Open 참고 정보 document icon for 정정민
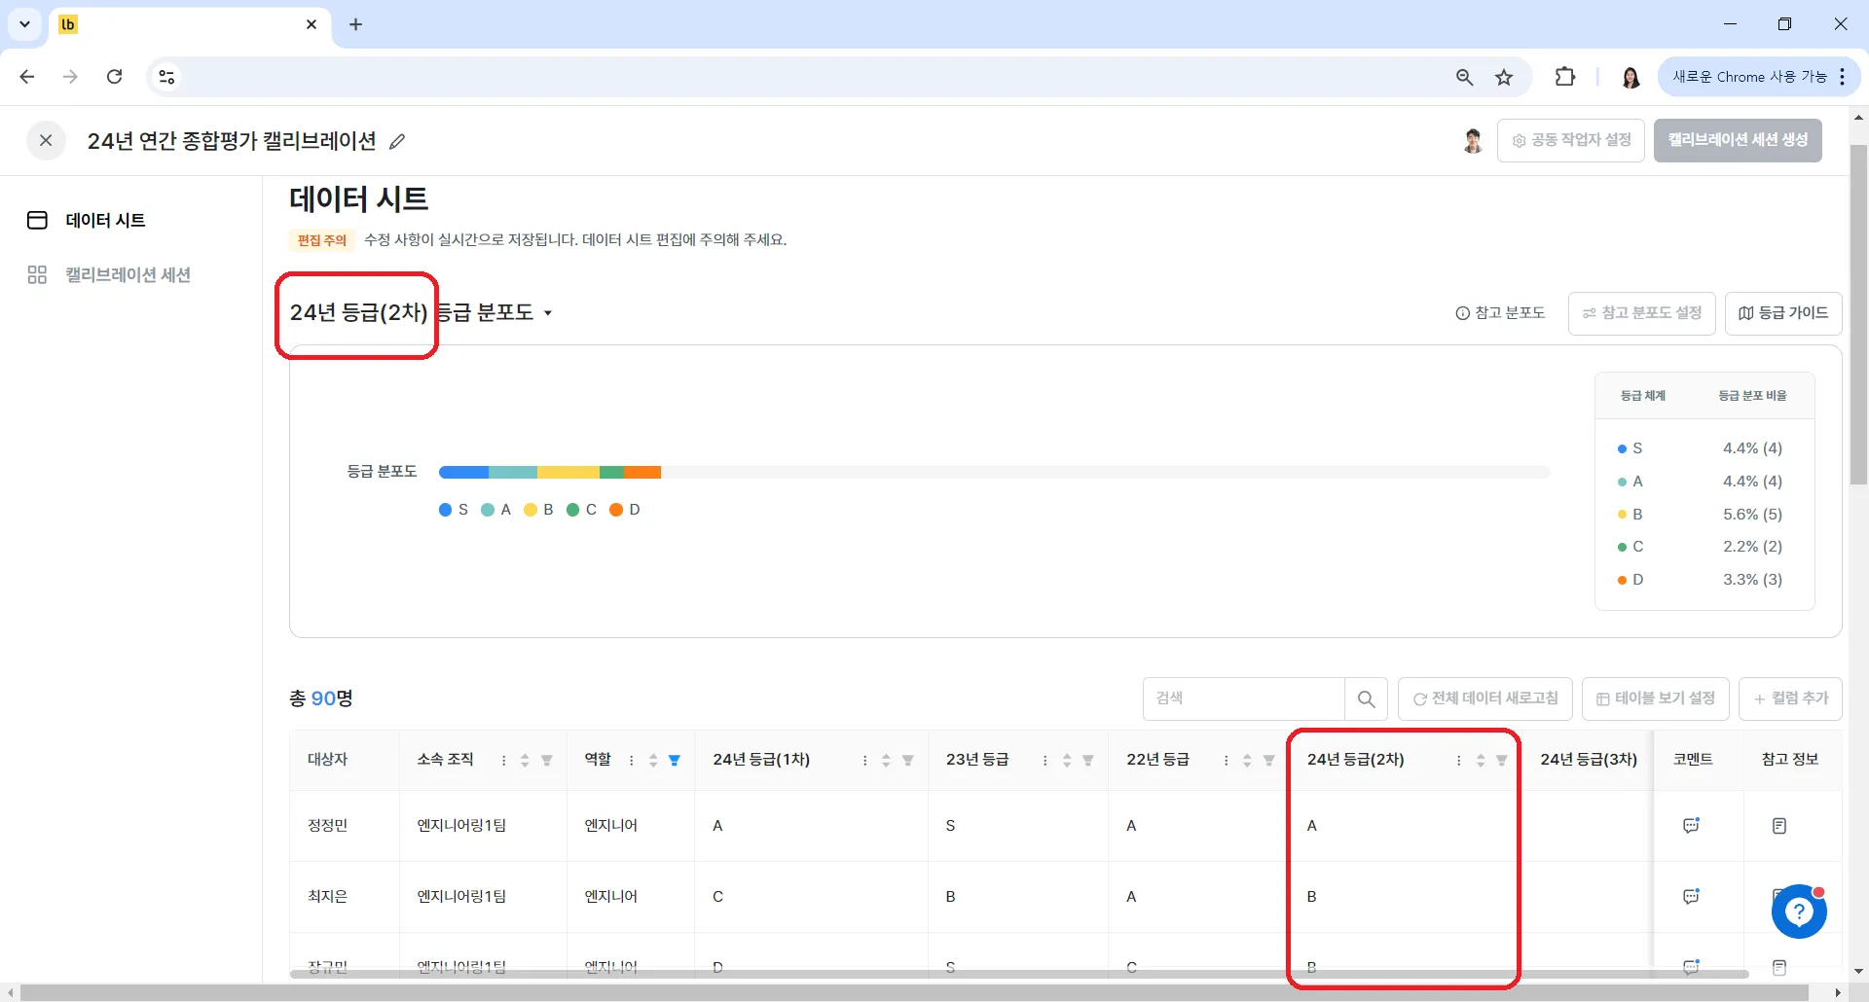Image resolution: width=1869 pixels, height=1002 pixels. [1778, 826]
